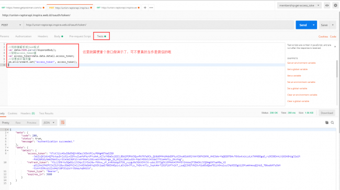
Task: Select the POST union-raptorapi tab
Action: [x=70, y=8]
